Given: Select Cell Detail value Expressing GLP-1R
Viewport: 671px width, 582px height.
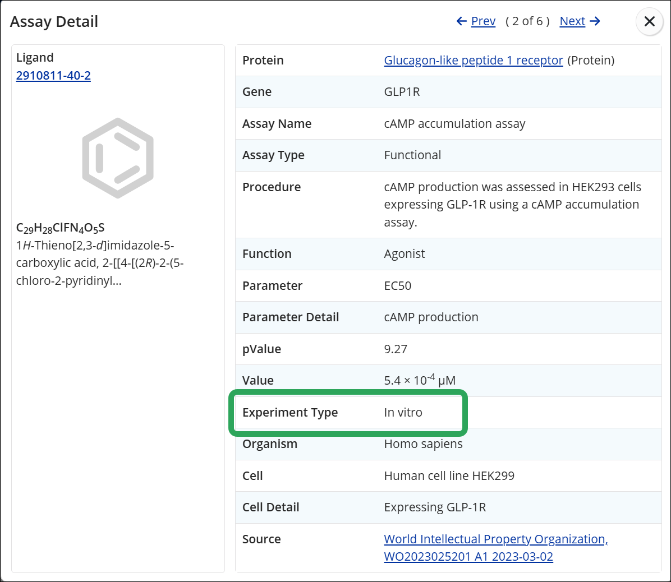Looking at the screenshot, I should click(435, 507).
